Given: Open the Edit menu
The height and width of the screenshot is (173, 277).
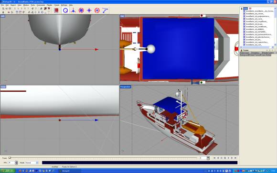Looking at the screenshot, I should pyautogui.click(x=7, y=5).
